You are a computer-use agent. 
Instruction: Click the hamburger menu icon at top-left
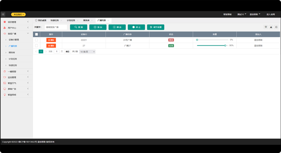3,14
